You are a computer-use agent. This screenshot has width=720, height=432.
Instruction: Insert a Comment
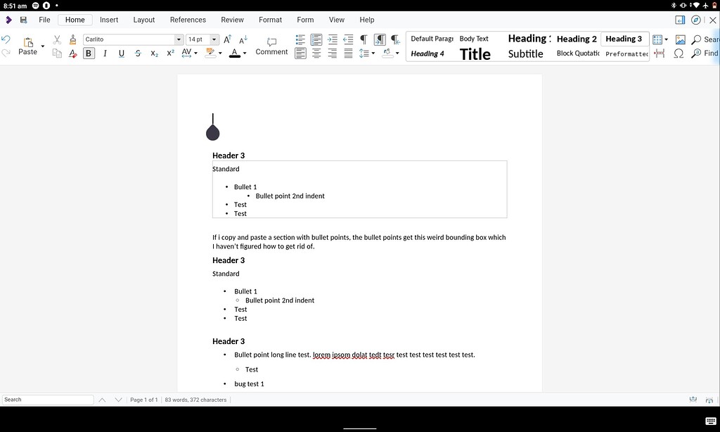click(x=271, y=46)
